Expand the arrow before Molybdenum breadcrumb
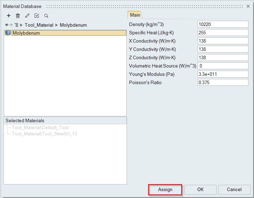The image size is (254, 198). 57,25
